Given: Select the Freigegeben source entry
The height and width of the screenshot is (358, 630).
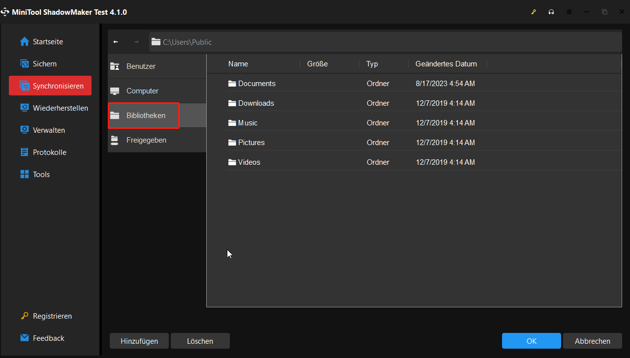Looking at the screenshot, I should point(157,140).
